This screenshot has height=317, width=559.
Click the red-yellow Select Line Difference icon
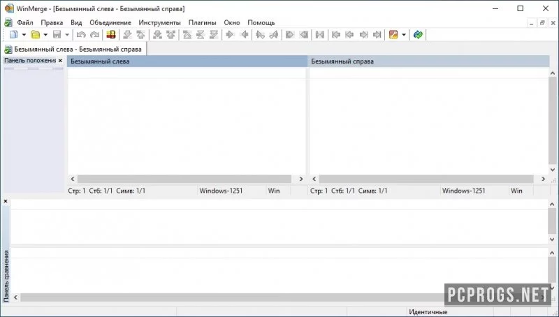111,34
